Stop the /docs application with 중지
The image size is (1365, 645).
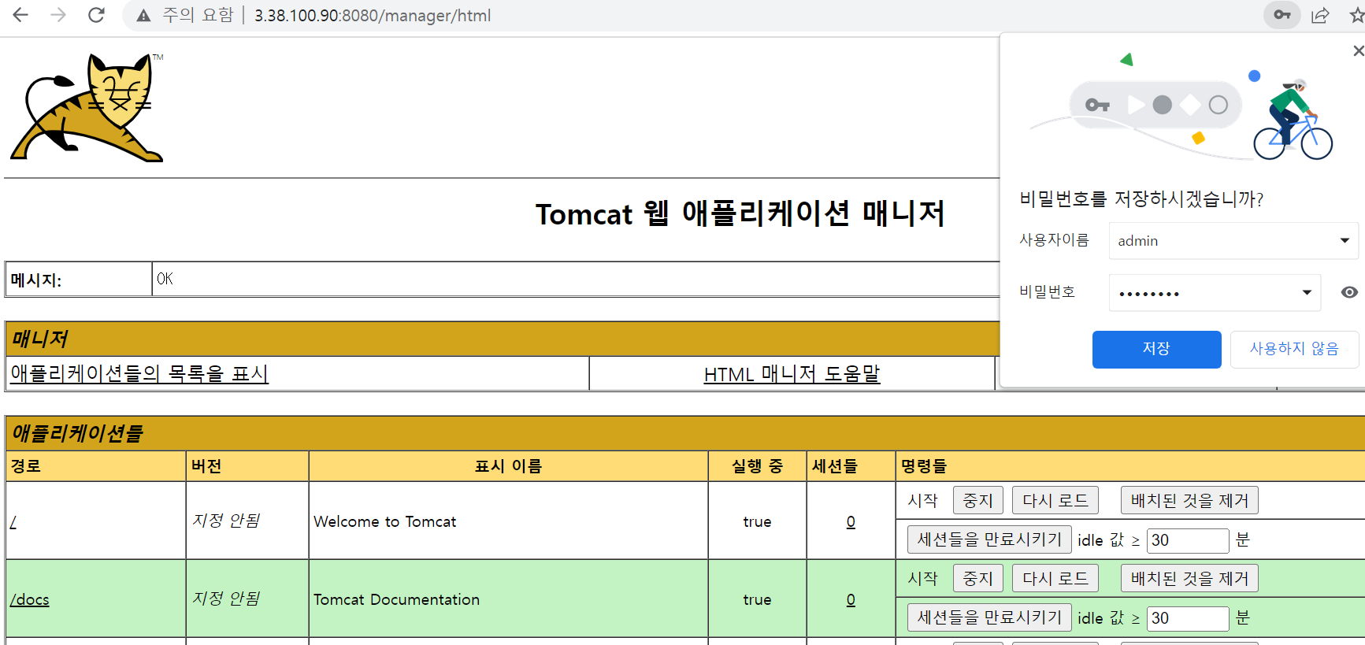[x=977, y=578]
